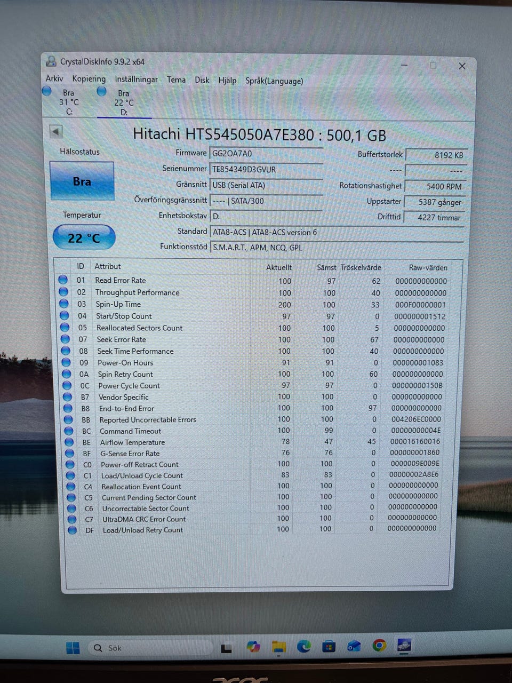Click status icon for Reallocated Sectors Count

[x=65, y=327]
